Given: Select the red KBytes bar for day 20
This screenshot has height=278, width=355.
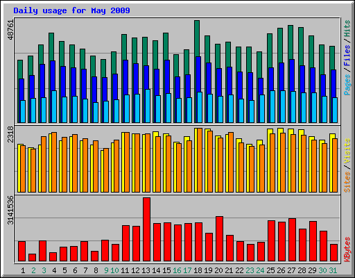Looking at the screenshot, I should tap(219, 239).
